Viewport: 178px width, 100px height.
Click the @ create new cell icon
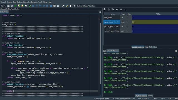[x=12, y=6]
